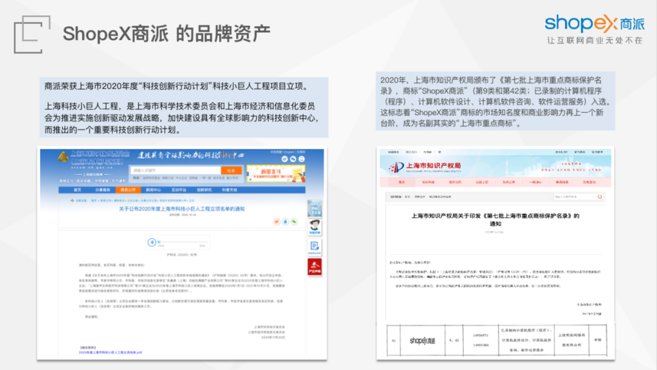Click the paragraph starting '上海科技小巨人工程'

[182, 117]
